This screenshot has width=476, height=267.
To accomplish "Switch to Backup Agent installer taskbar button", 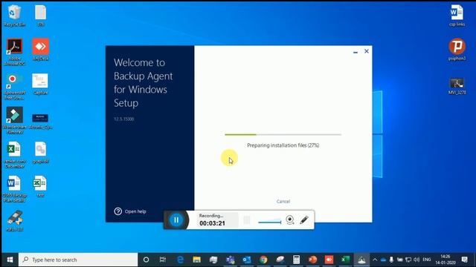I will tap(361, 260).
